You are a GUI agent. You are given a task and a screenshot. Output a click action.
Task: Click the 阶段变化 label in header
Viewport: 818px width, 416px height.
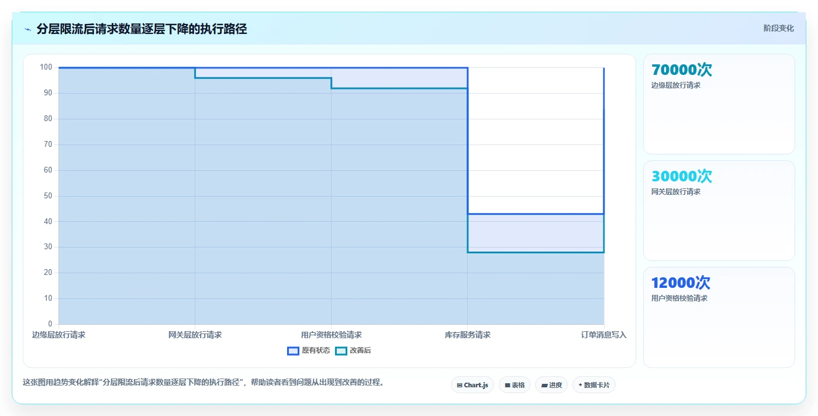pos(779,28)
